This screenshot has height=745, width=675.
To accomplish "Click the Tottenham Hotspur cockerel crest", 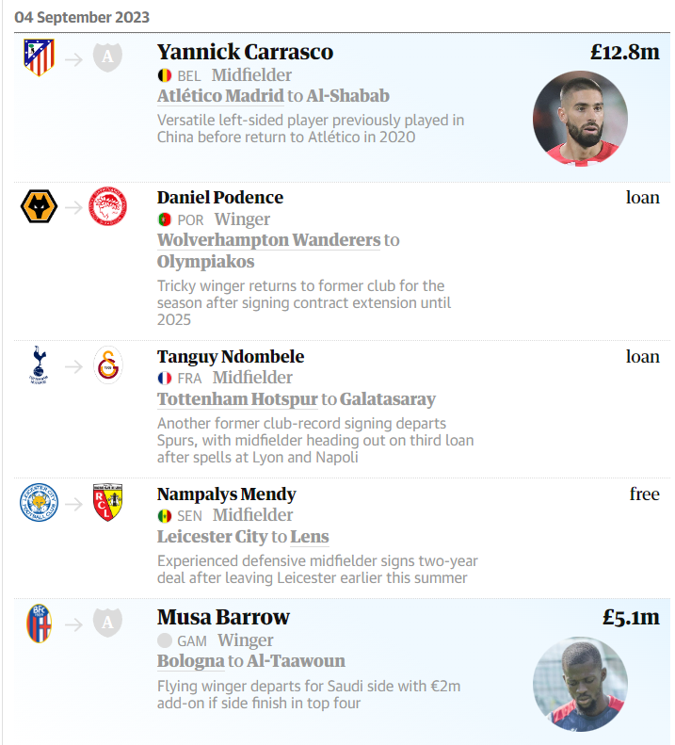I will click(x=39, y=365).
